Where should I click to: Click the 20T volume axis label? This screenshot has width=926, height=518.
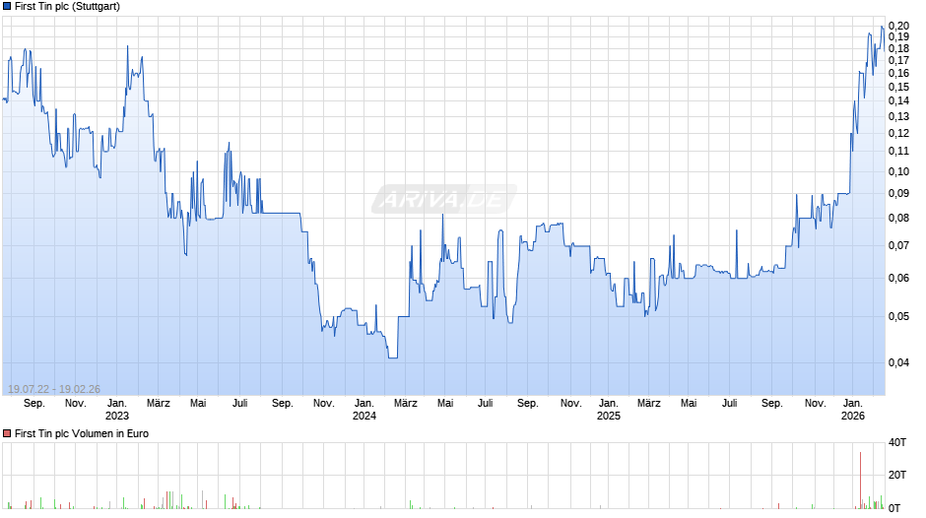click(897, 475)
